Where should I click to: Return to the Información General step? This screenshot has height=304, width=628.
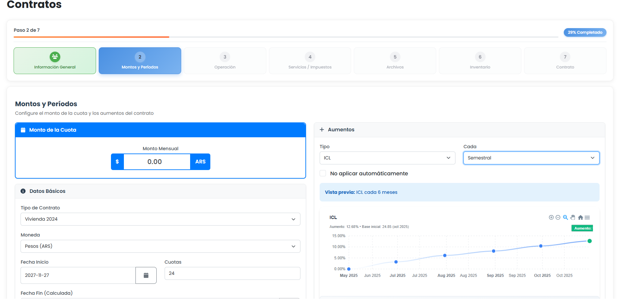pos(55,61)
